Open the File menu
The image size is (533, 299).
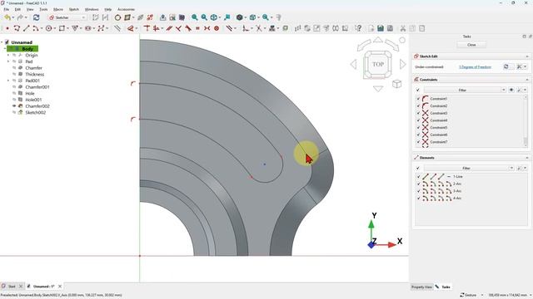coord(6,9)
